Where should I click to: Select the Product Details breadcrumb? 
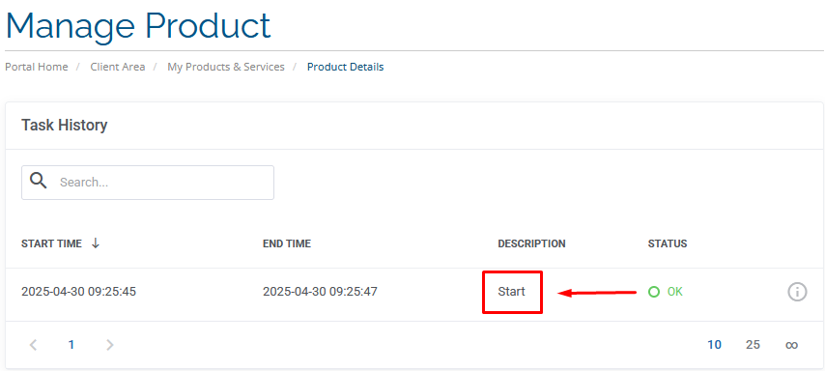coord(345,67)
